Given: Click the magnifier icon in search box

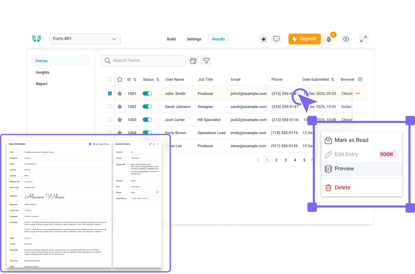Looking at the screenshot, I should coord(107,61).
